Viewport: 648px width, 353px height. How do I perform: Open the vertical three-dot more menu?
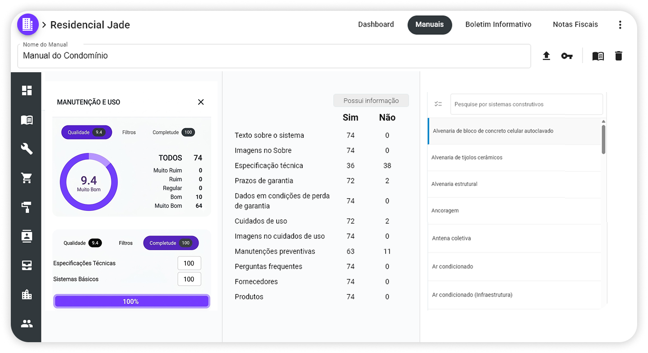(620, 25)
